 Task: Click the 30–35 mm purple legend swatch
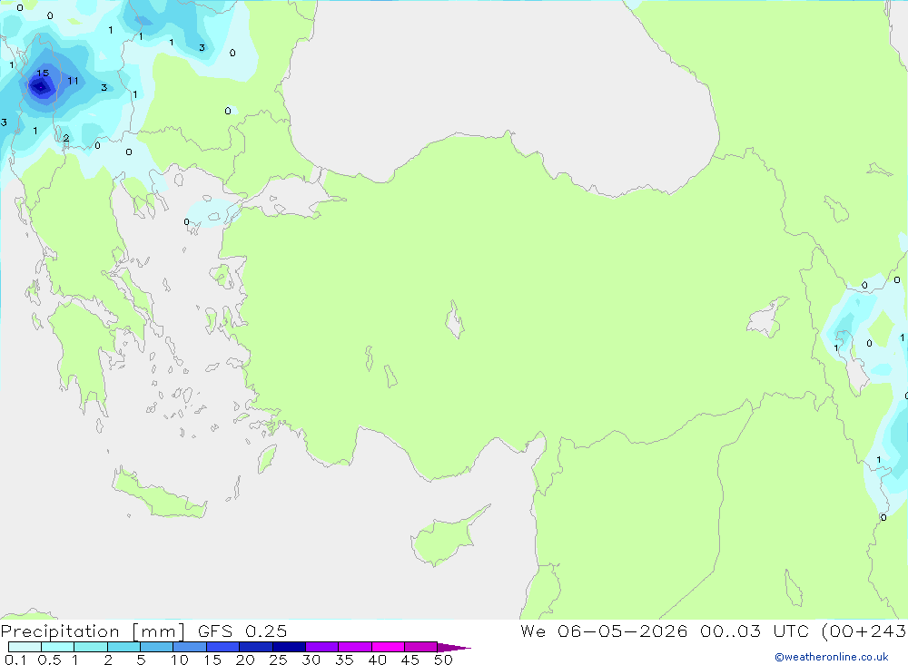321,647
